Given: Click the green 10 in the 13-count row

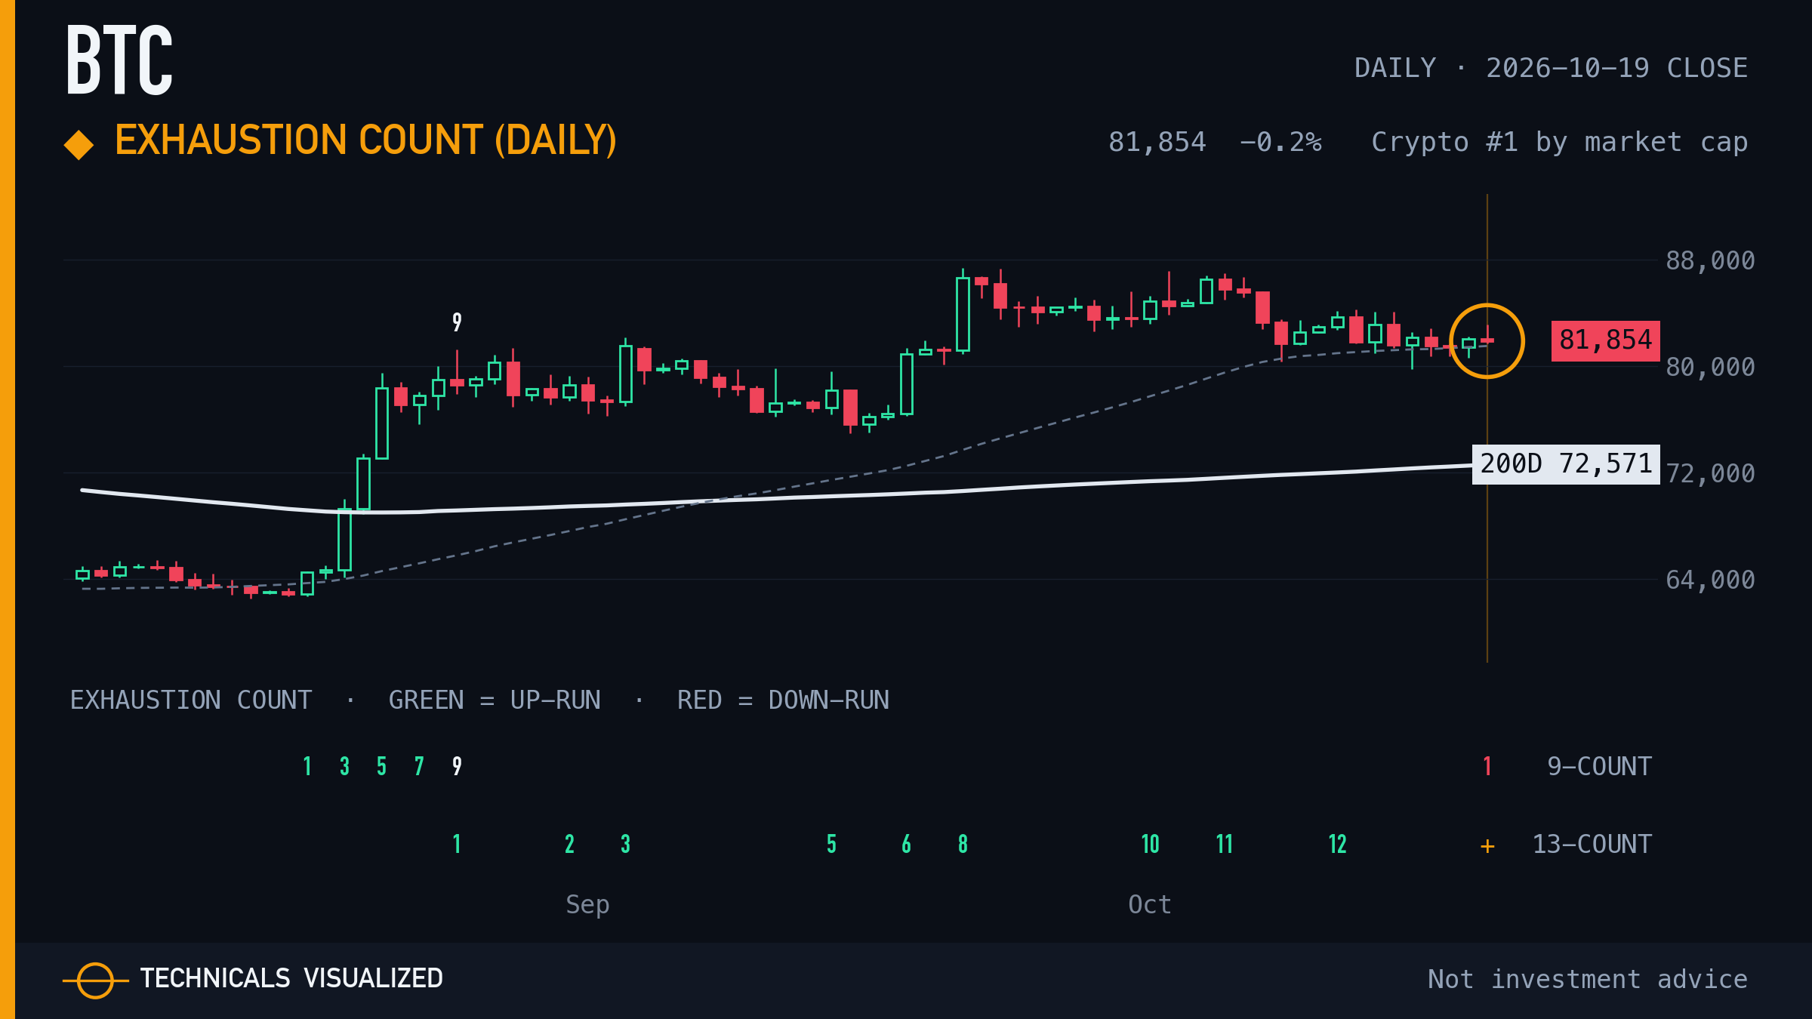Looking at the screenshot, I should [x=1150, y=845].
